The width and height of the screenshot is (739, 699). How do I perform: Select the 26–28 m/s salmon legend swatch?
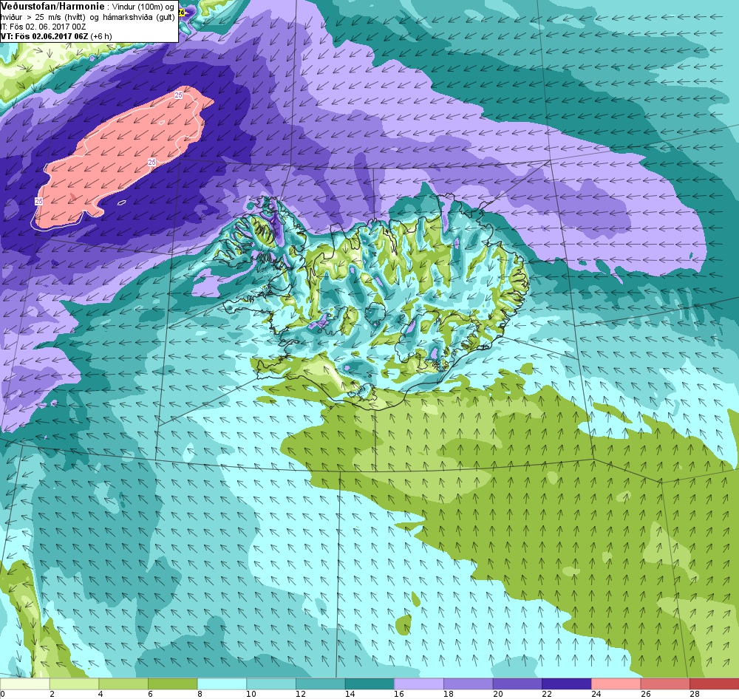[665, 683]
